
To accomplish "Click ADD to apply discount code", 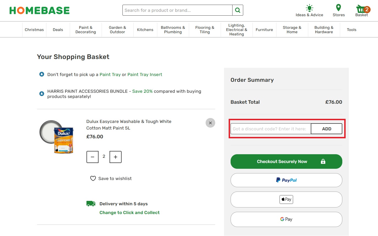I will [327, 129].
